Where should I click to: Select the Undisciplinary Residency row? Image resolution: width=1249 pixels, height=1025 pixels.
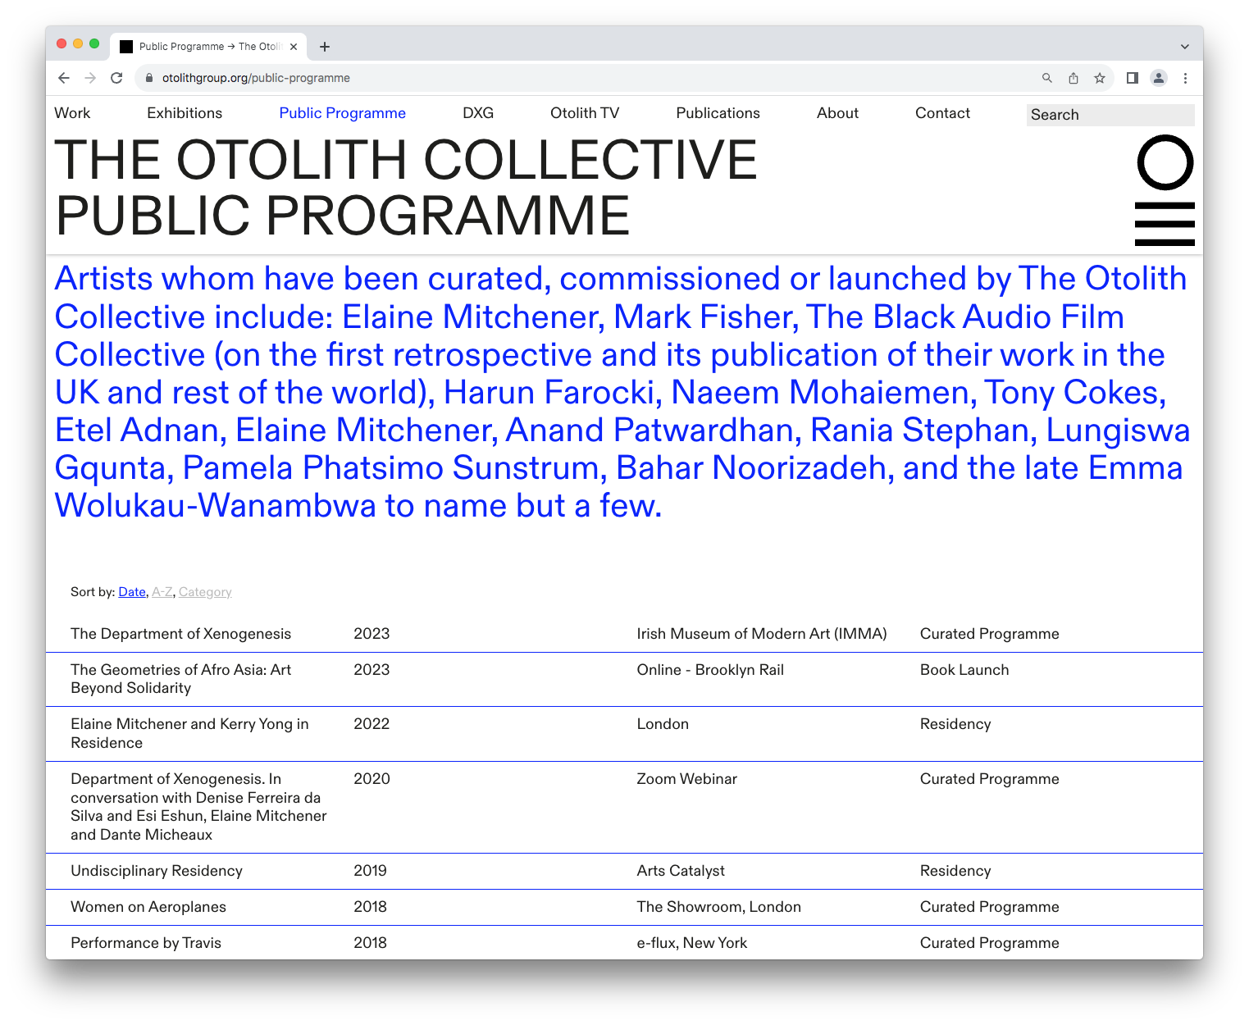(x=157, y=871)
